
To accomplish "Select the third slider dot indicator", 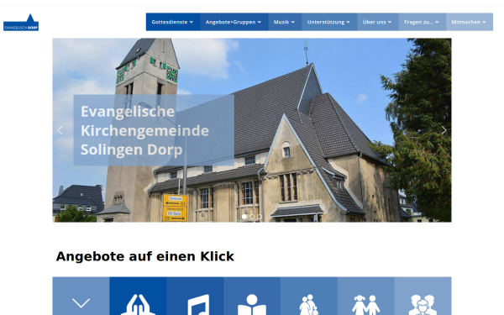I will pos(260,217).
